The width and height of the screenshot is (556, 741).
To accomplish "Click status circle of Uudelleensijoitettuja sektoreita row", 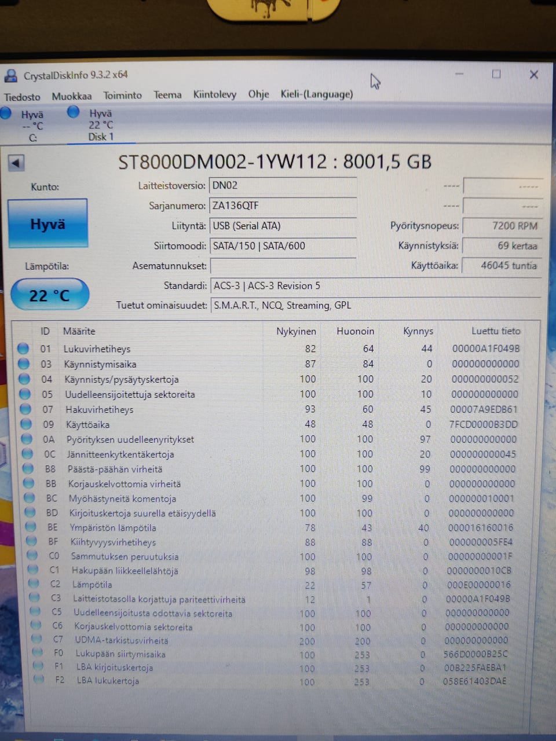I will [x=25, y=394].
